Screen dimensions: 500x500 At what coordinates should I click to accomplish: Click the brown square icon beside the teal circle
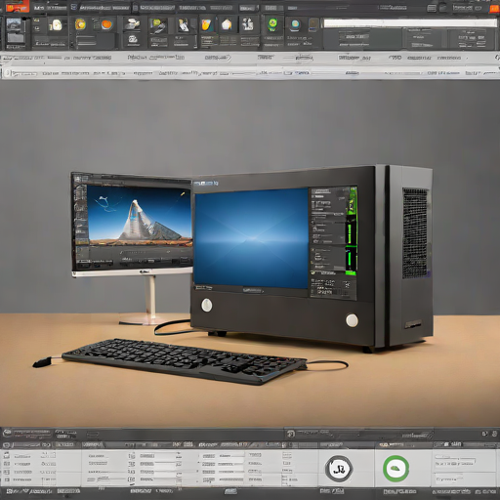pyautogui.click(x=313, y=24)
